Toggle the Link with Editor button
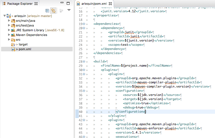 coord(53,11)
